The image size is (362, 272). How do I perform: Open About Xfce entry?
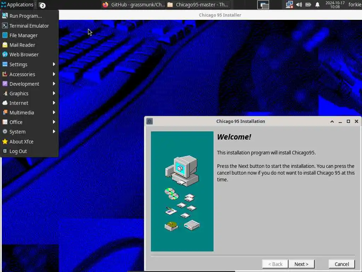[29, 142]
